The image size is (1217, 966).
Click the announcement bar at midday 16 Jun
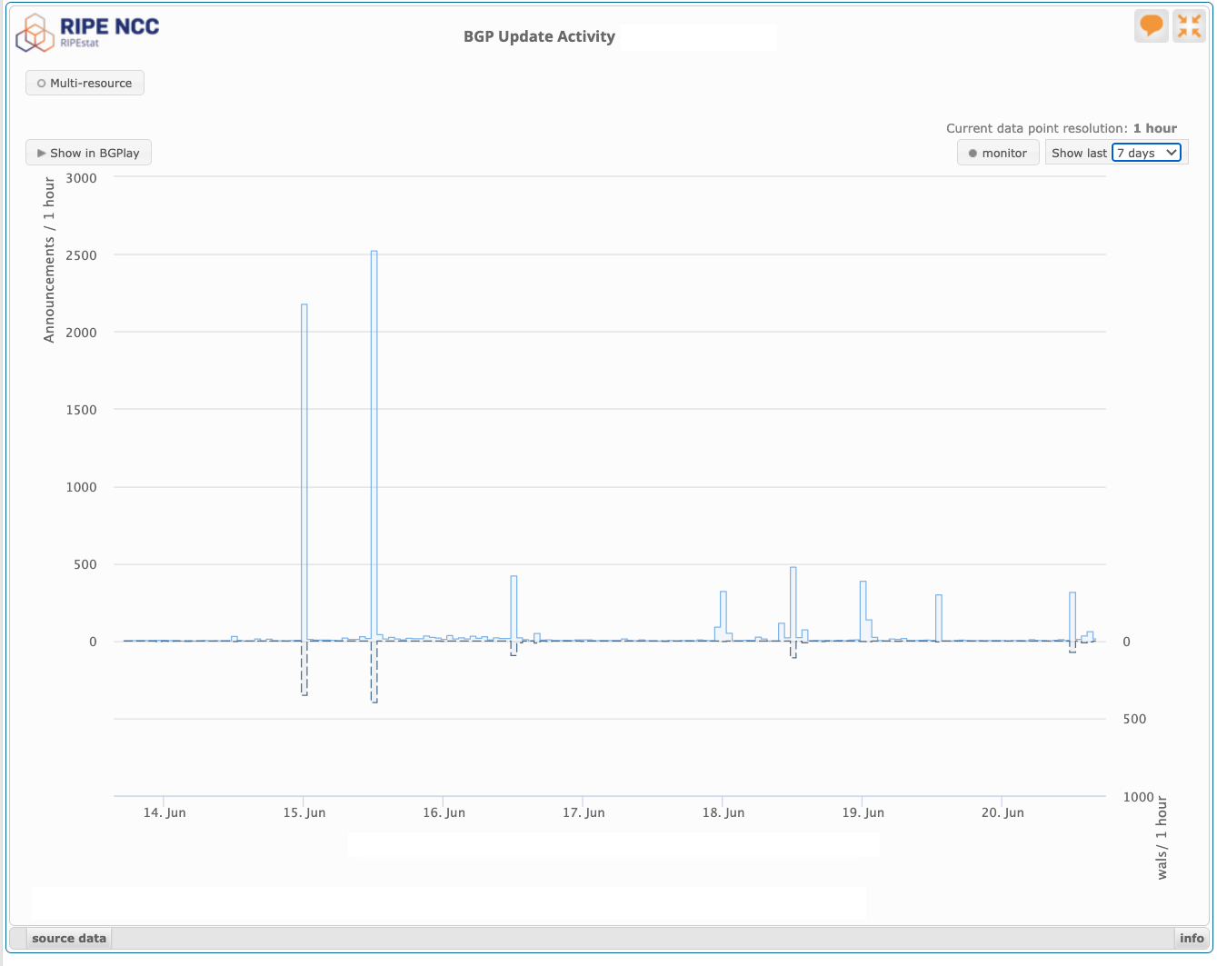pyautogui.click(x=514, y=609)
